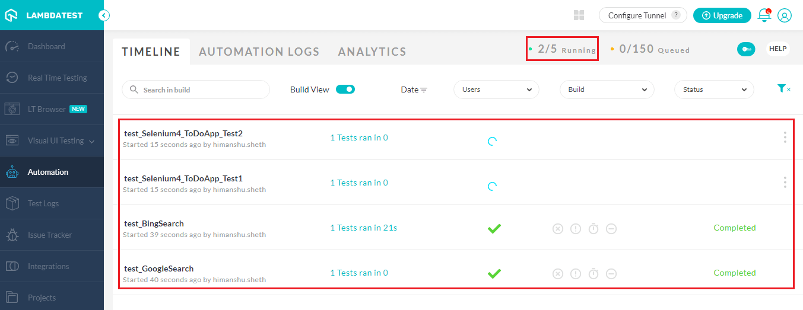Switch to the Analytics tab
This screenshot has width=803, height=310.
pyautogui.click(x=372, y=52)
